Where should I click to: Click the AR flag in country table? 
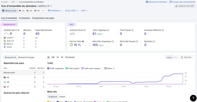coord(5,82)
